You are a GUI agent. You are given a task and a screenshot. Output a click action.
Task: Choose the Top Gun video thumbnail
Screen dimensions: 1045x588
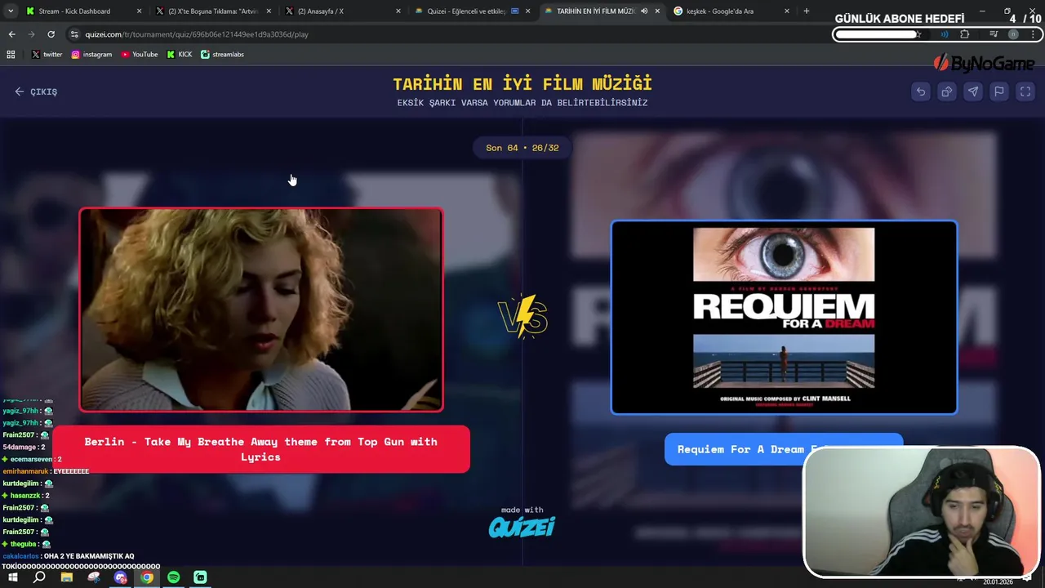pos(261,310)
